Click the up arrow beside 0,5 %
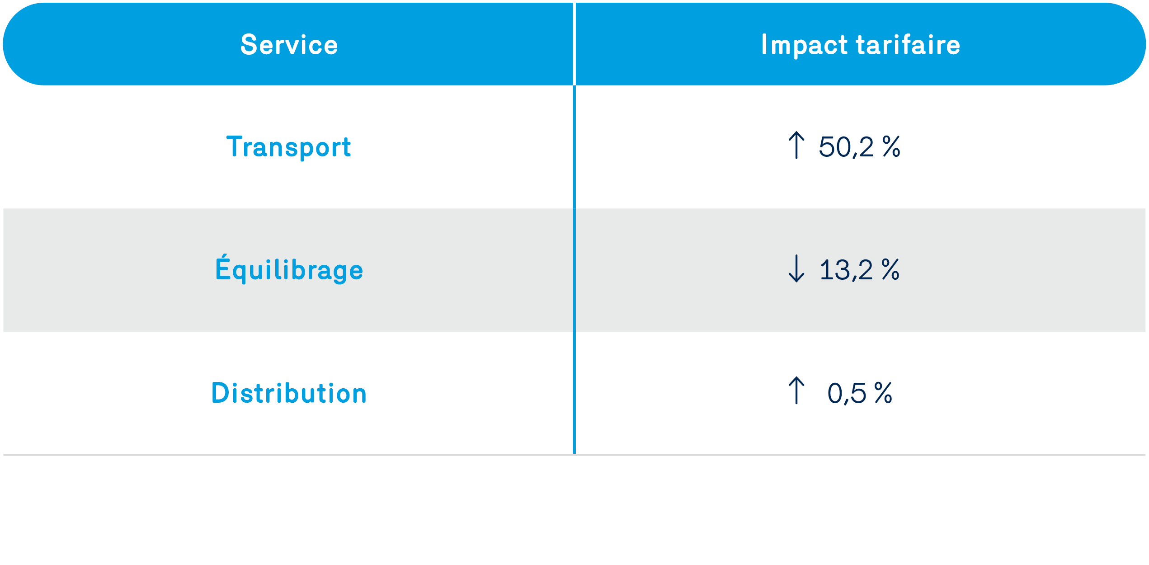This screenshot has width=1149, height=565. [x=796, y=391]
